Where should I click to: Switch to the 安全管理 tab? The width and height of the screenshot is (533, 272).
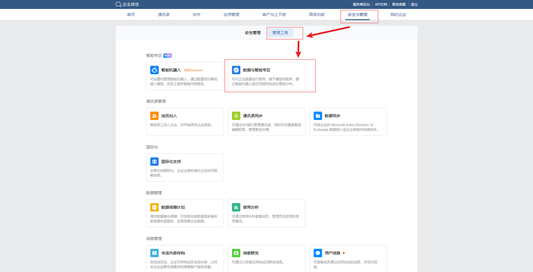coord(252,33)
